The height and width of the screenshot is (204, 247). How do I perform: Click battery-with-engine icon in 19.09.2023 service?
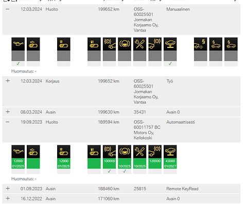coord(33,151)
